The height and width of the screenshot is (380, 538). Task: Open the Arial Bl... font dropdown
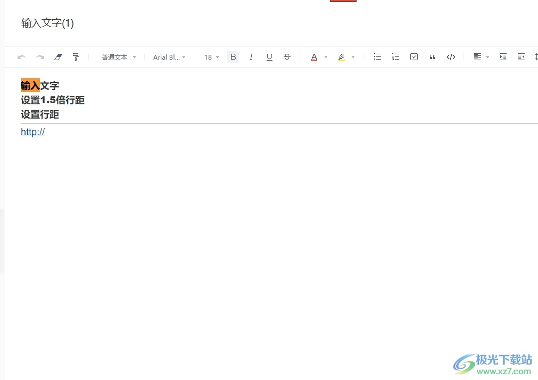coord(169,57)
